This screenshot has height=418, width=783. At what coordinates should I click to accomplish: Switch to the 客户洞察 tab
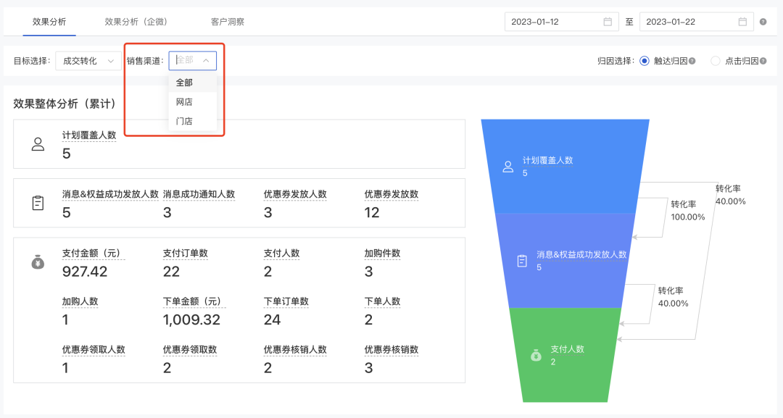[228, 22]
